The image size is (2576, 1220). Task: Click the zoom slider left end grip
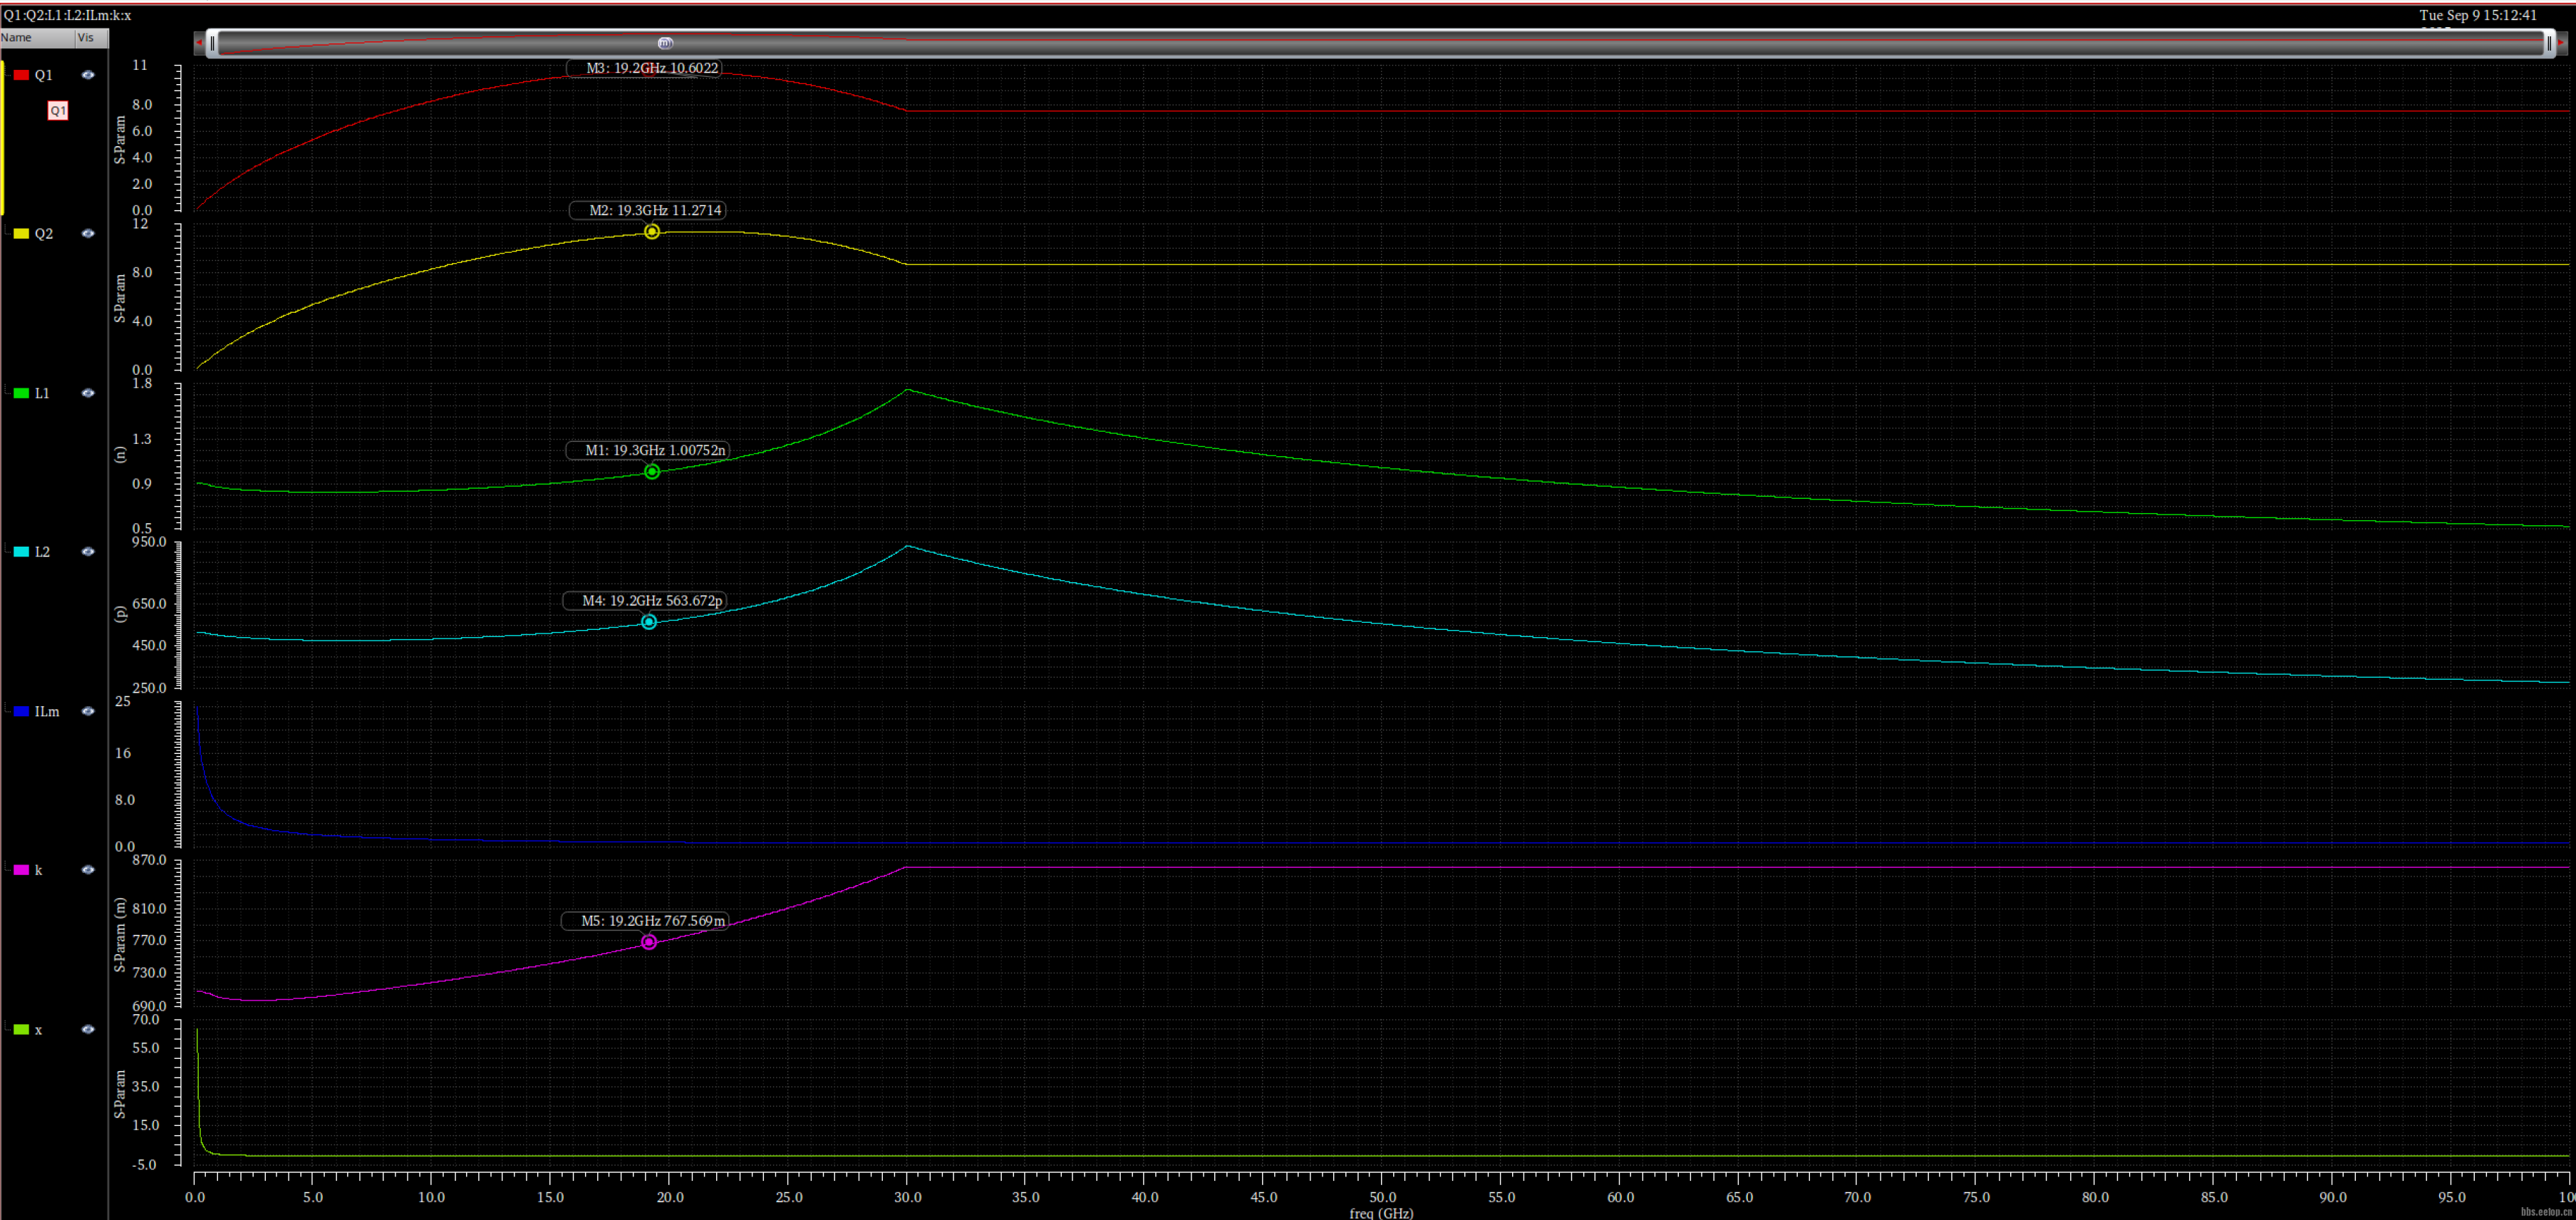212,43
